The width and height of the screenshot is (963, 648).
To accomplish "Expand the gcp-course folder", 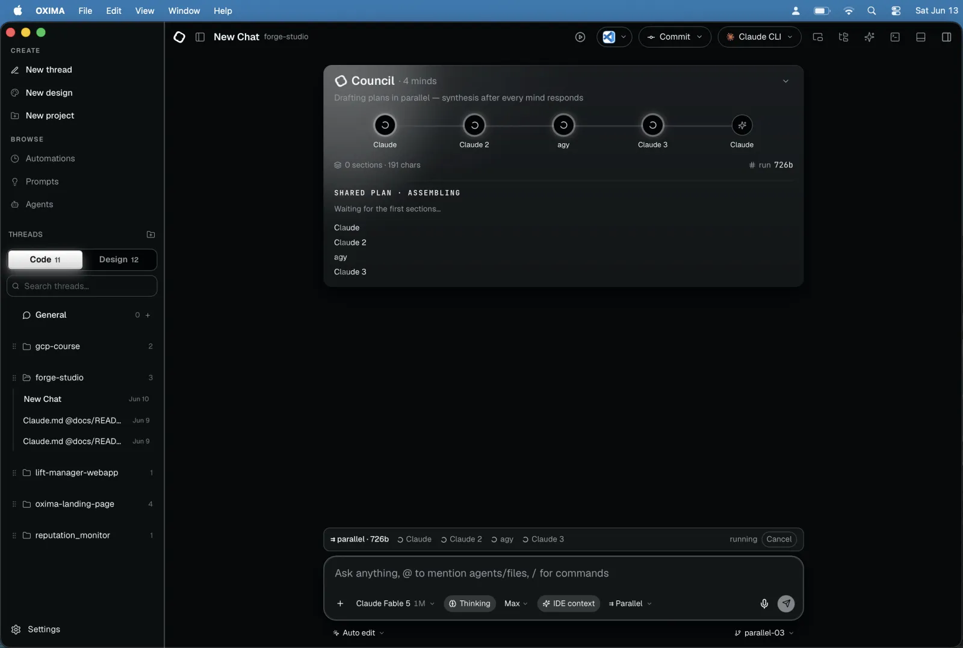I will (82, 347).
